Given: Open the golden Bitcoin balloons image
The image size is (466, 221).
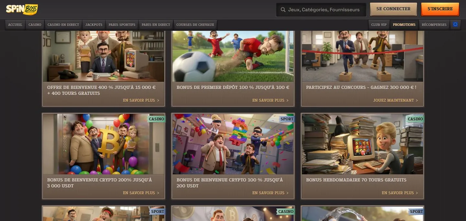Looking at the screenshot, I should click(x=104, y=144).
